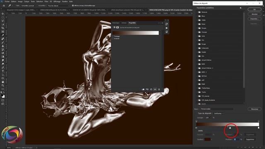Click the Annuler button

coord(254,14)
